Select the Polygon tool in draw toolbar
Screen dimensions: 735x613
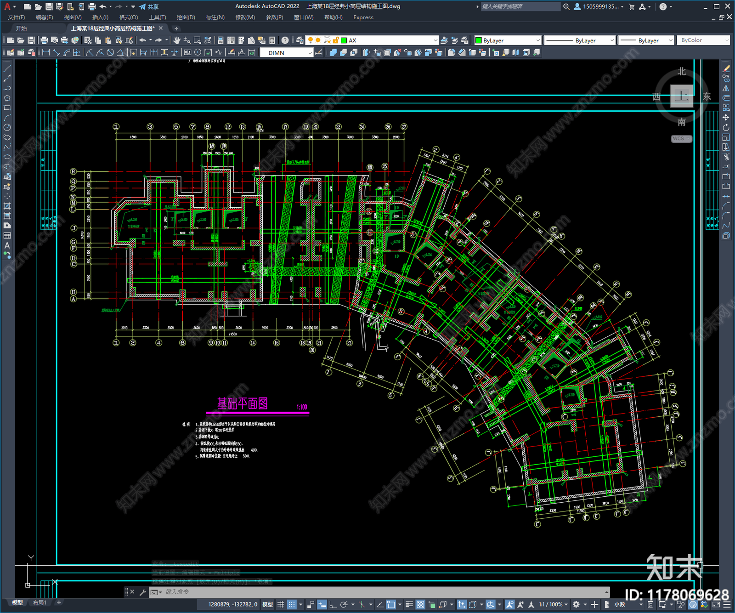(7, 98)
